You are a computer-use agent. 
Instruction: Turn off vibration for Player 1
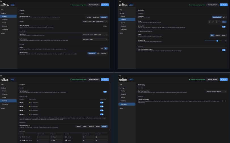pyautogui.click(x=102, y=103)
